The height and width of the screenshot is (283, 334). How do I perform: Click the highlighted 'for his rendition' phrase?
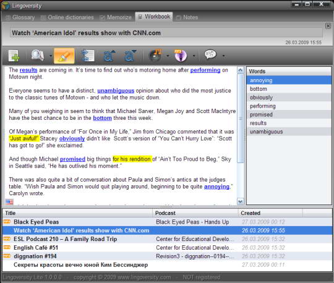click(132, 159)
